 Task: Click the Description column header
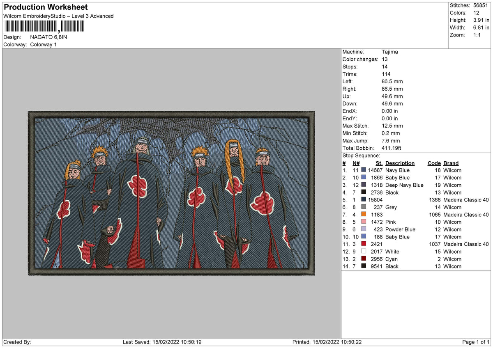[400, 163]
